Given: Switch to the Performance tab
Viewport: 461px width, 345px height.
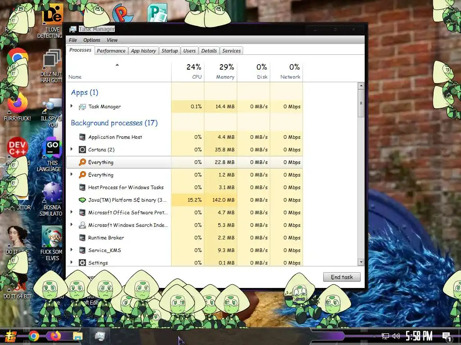Looking at the screenshot, I should [111, 51].
